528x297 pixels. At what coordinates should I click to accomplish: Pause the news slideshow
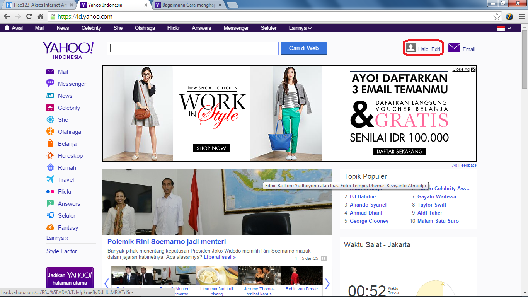(x=324, y=258)
